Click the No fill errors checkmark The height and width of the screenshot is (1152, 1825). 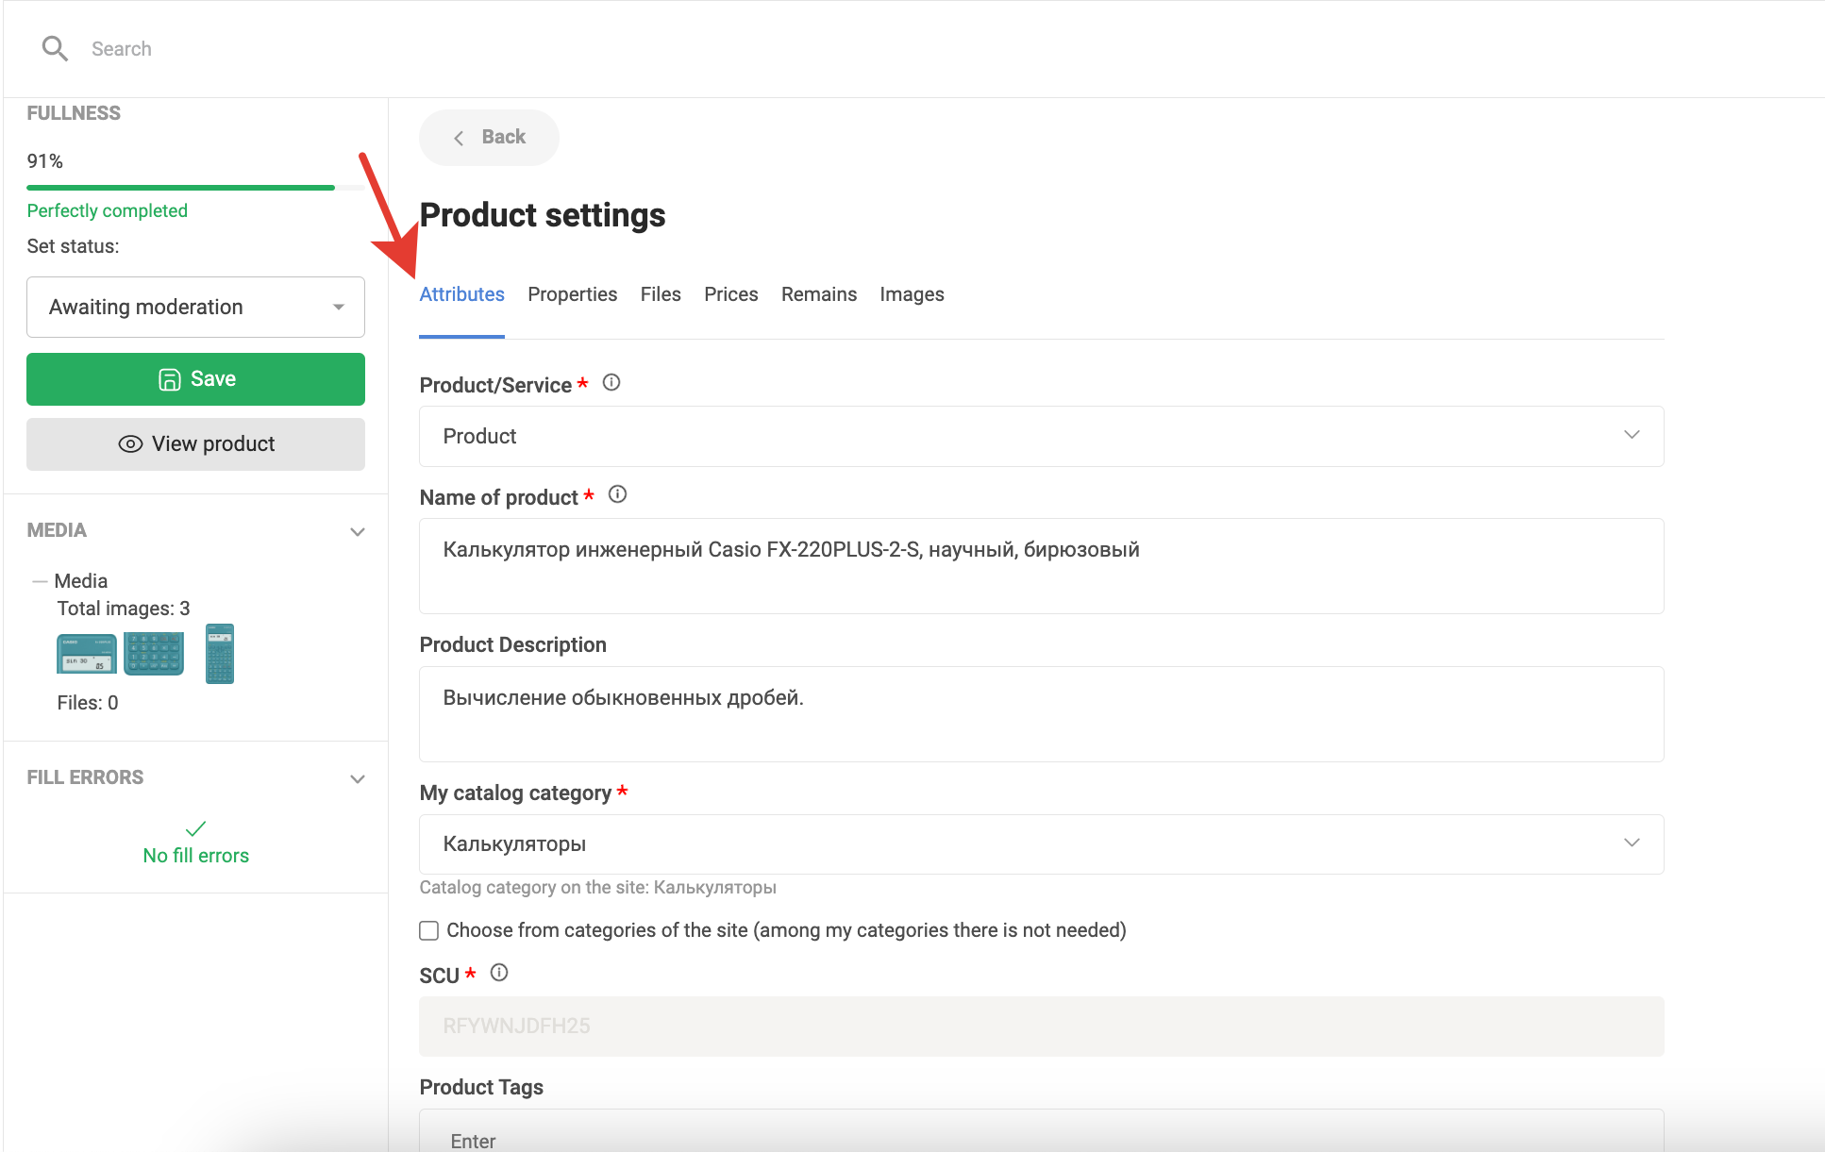click(x=195, y=829)
